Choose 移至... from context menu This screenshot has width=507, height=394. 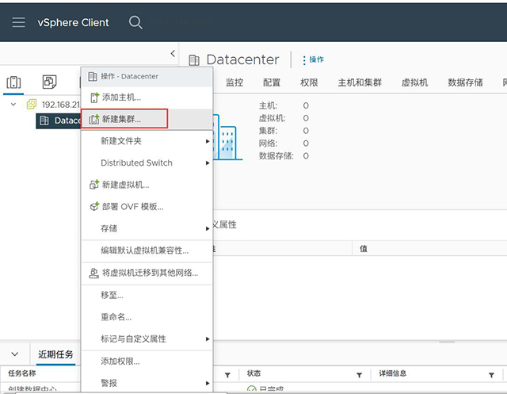pos(147,295)
